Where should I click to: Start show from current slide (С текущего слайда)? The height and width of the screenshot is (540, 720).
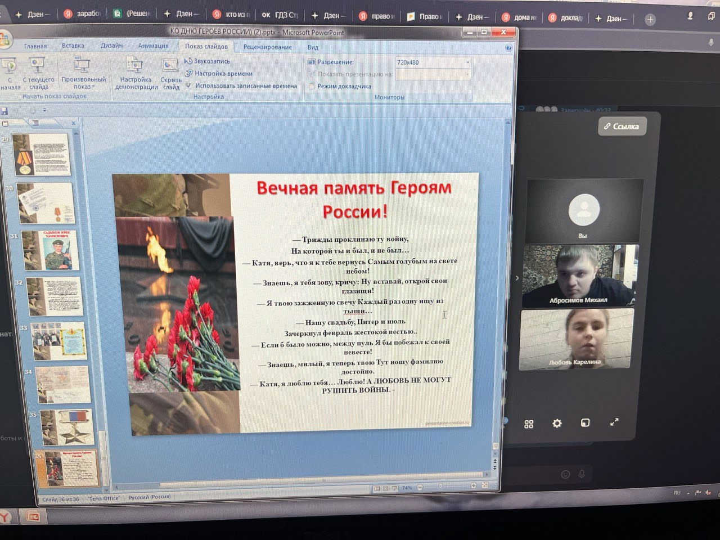[x=38, y=74]
